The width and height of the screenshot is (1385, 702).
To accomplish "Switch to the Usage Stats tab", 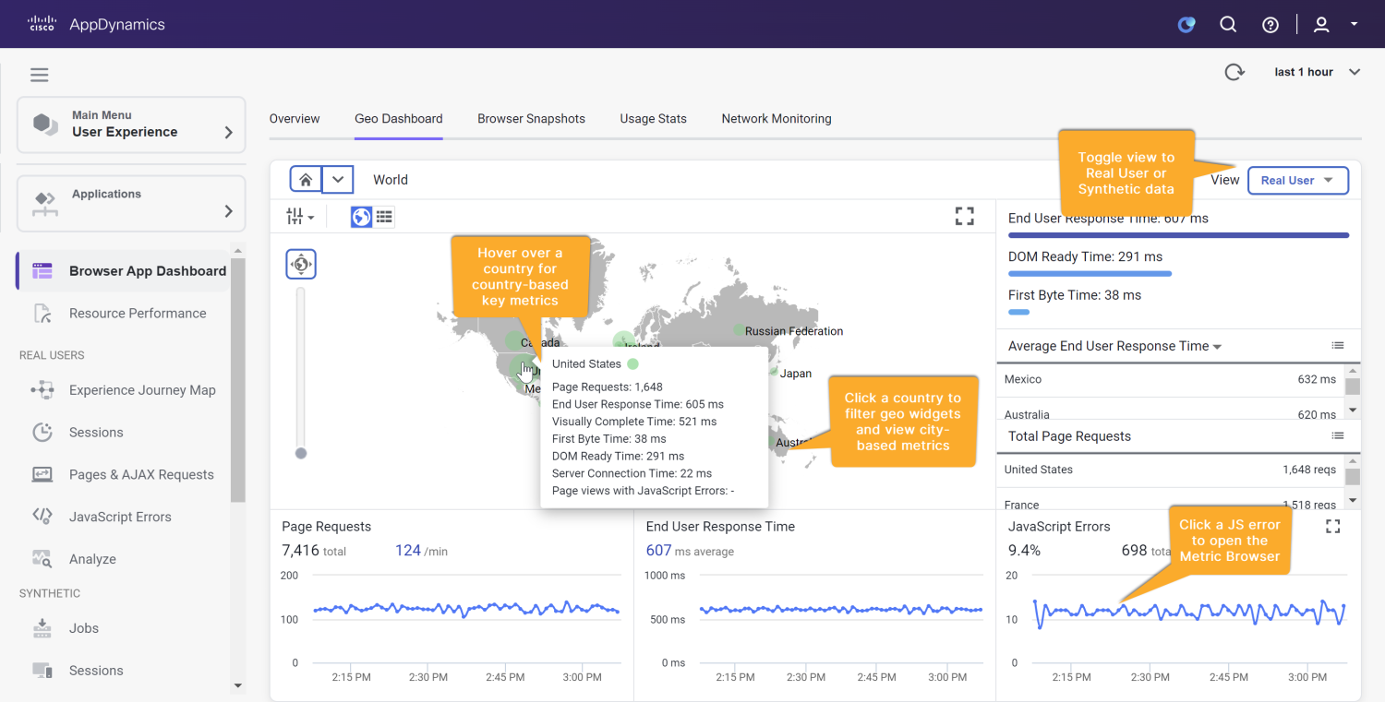I will [x=654, y=119].
